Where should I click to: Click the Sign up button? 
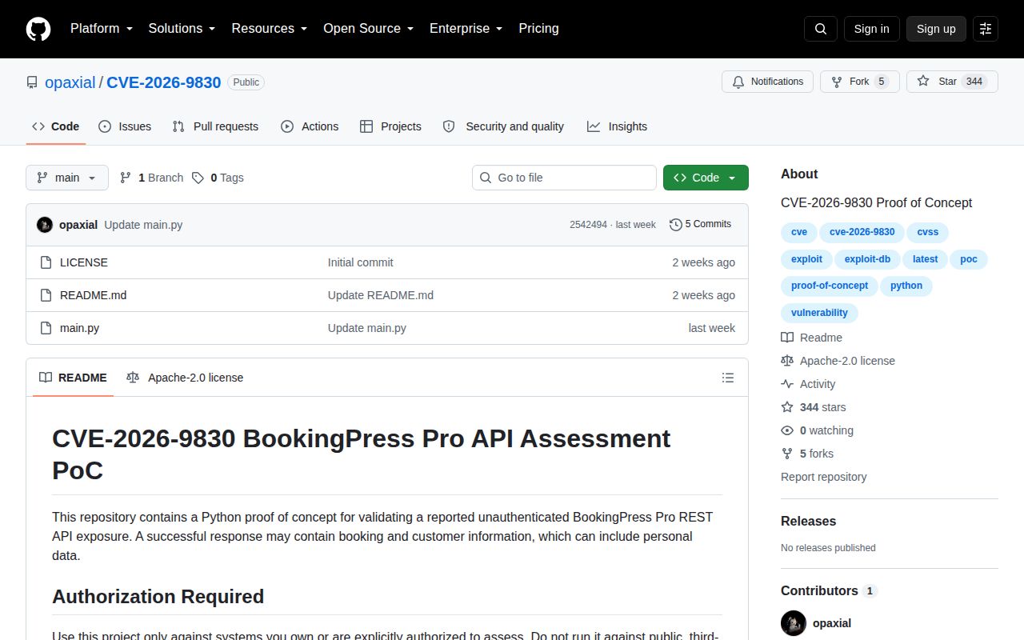pos(936,29)
